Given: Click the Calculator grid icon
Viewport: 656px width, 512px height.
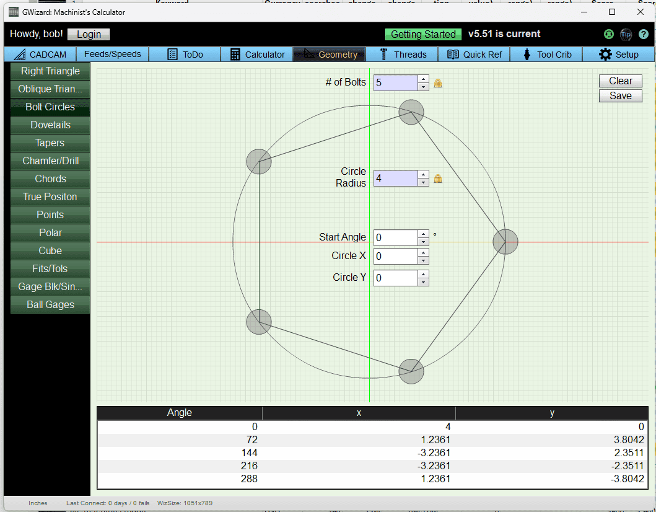Looking at the screenshot, I should point(234,54).
